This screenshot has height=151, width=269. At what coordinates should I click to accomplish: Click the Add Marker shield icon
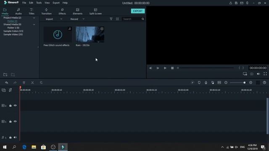(199, 83)
